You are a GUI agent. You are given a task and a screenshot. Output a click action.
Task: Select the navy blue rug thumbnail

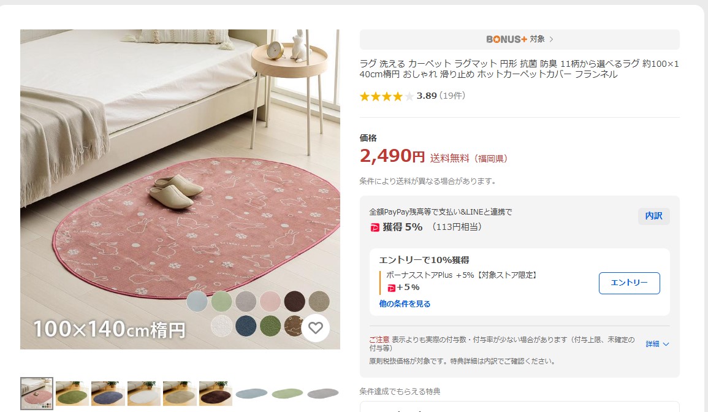click(108, 394)
